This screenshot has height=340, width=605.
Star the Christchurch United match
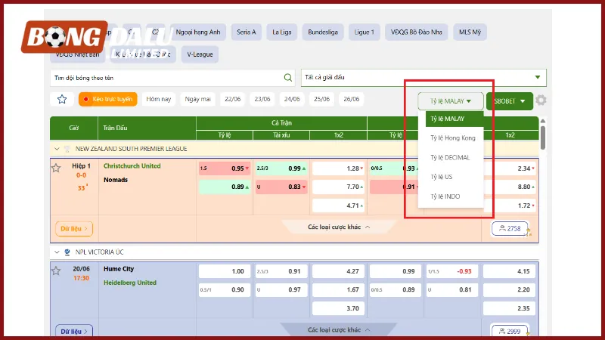point(56,168)
